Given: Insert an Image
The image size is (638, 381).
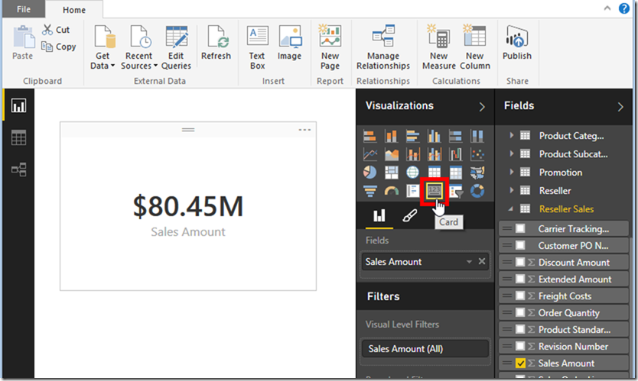Looking at the screenshot, I should (x=290, y=43).
